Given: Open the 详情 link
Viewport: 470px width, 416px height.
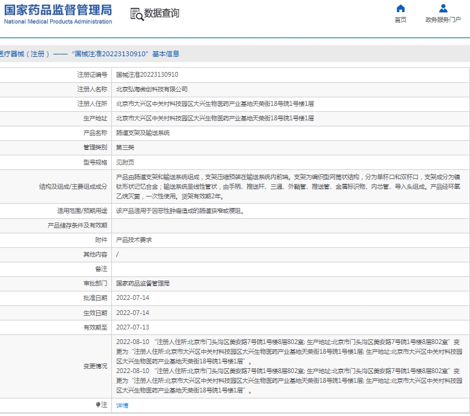Looking at the screenshot, I should pos(122,405).
